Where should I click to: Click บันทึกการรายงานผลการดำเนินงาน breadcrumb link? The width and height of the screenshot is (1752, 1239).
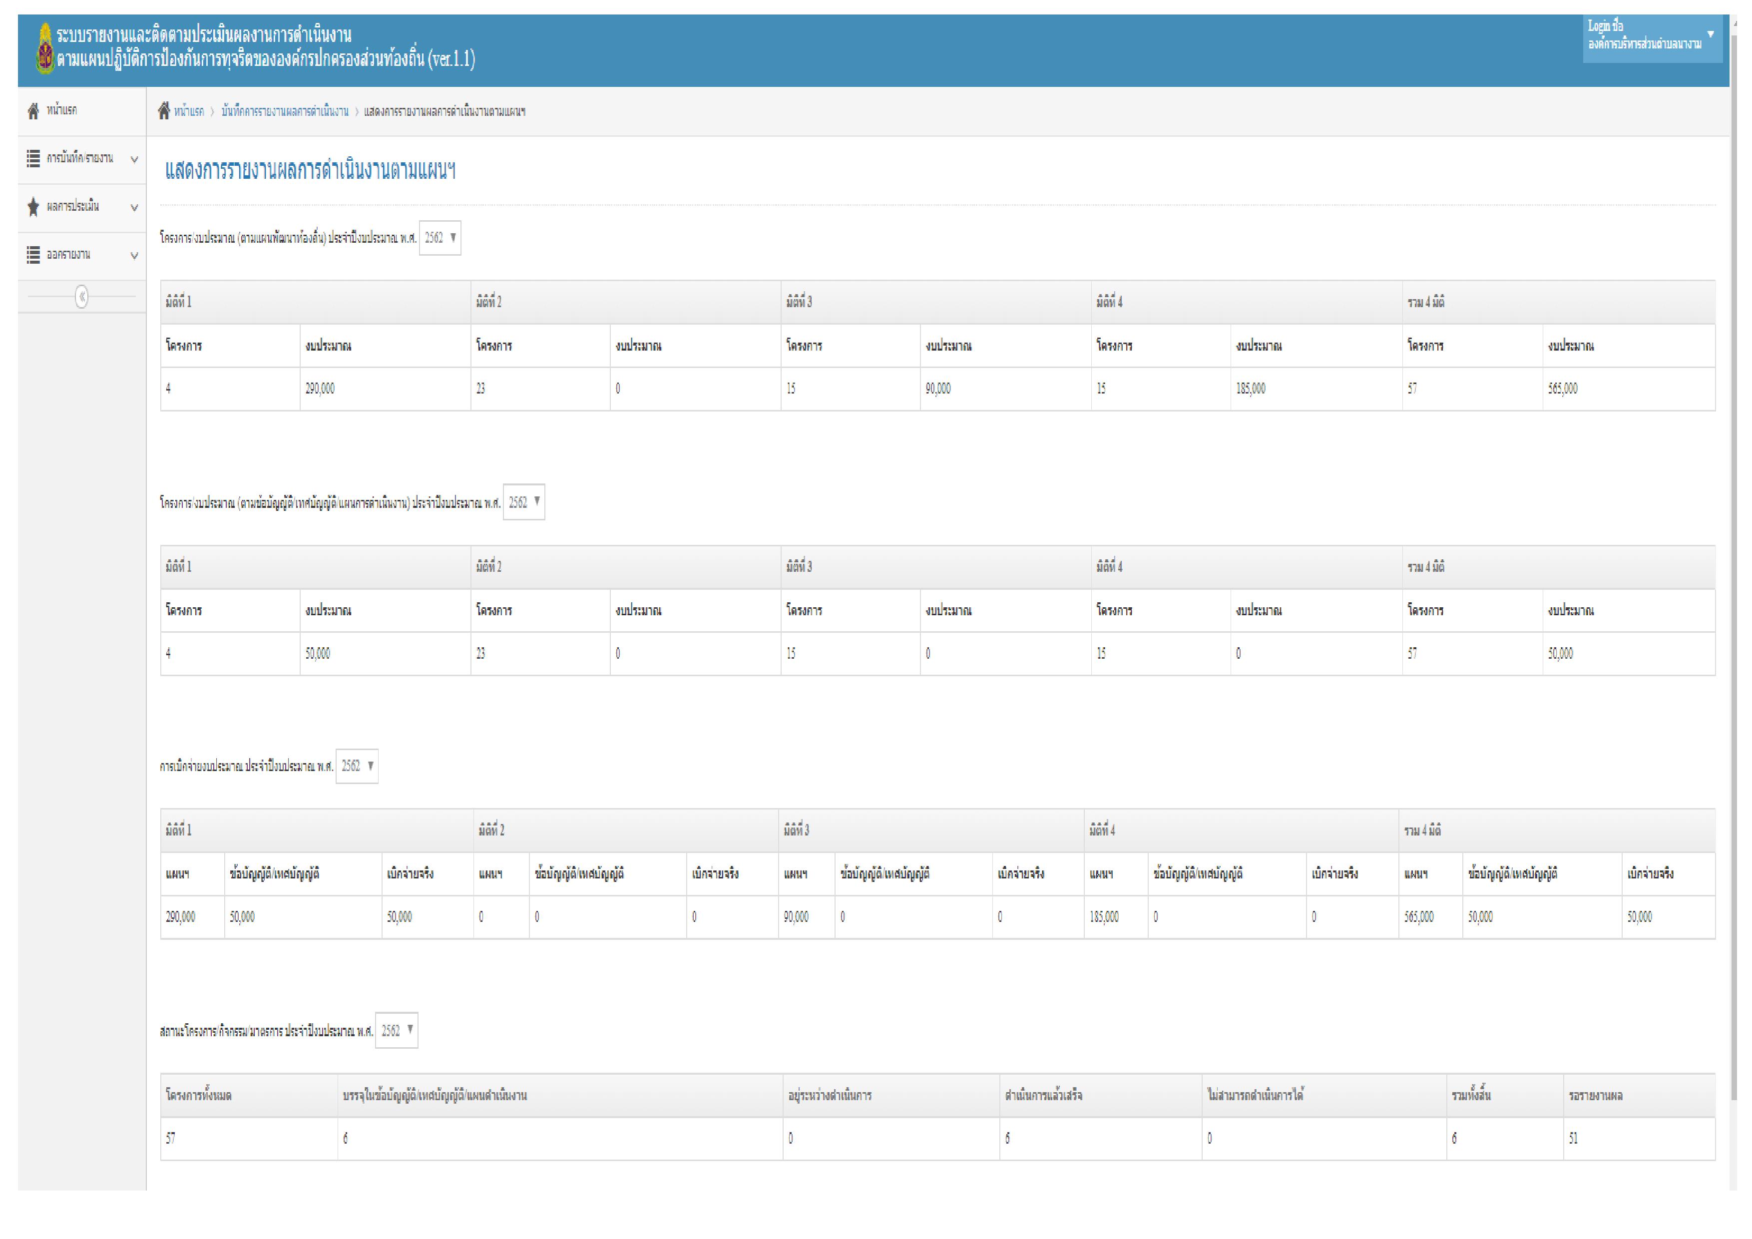click(285, 112)
